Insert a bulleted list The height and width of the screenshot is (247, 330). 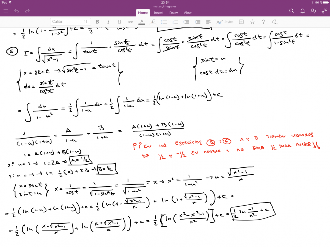point(164,22)
